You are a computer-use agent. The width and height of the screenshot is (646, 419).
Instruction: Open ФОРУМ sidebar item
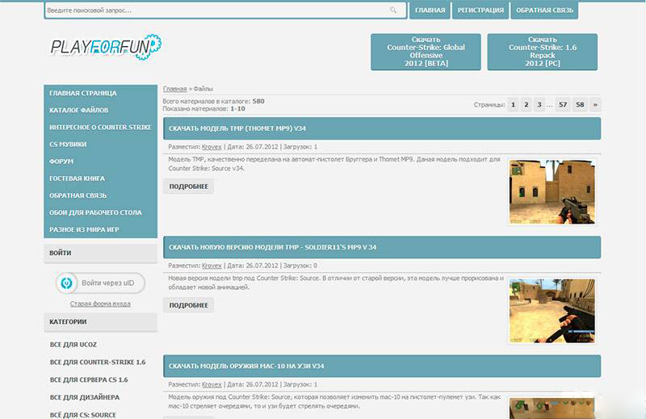pyautogui.click(x=100, y=161)
